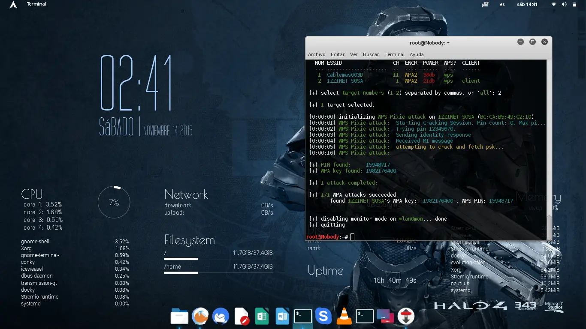Click the '38db' power value
The width and height of the screenshot is (586, 329).
click(429, 75)
